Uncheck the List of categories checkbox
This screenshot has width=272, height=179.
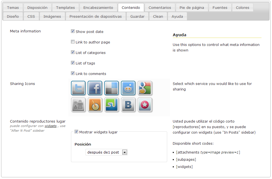pyautogui.click(x=73, y=52)
